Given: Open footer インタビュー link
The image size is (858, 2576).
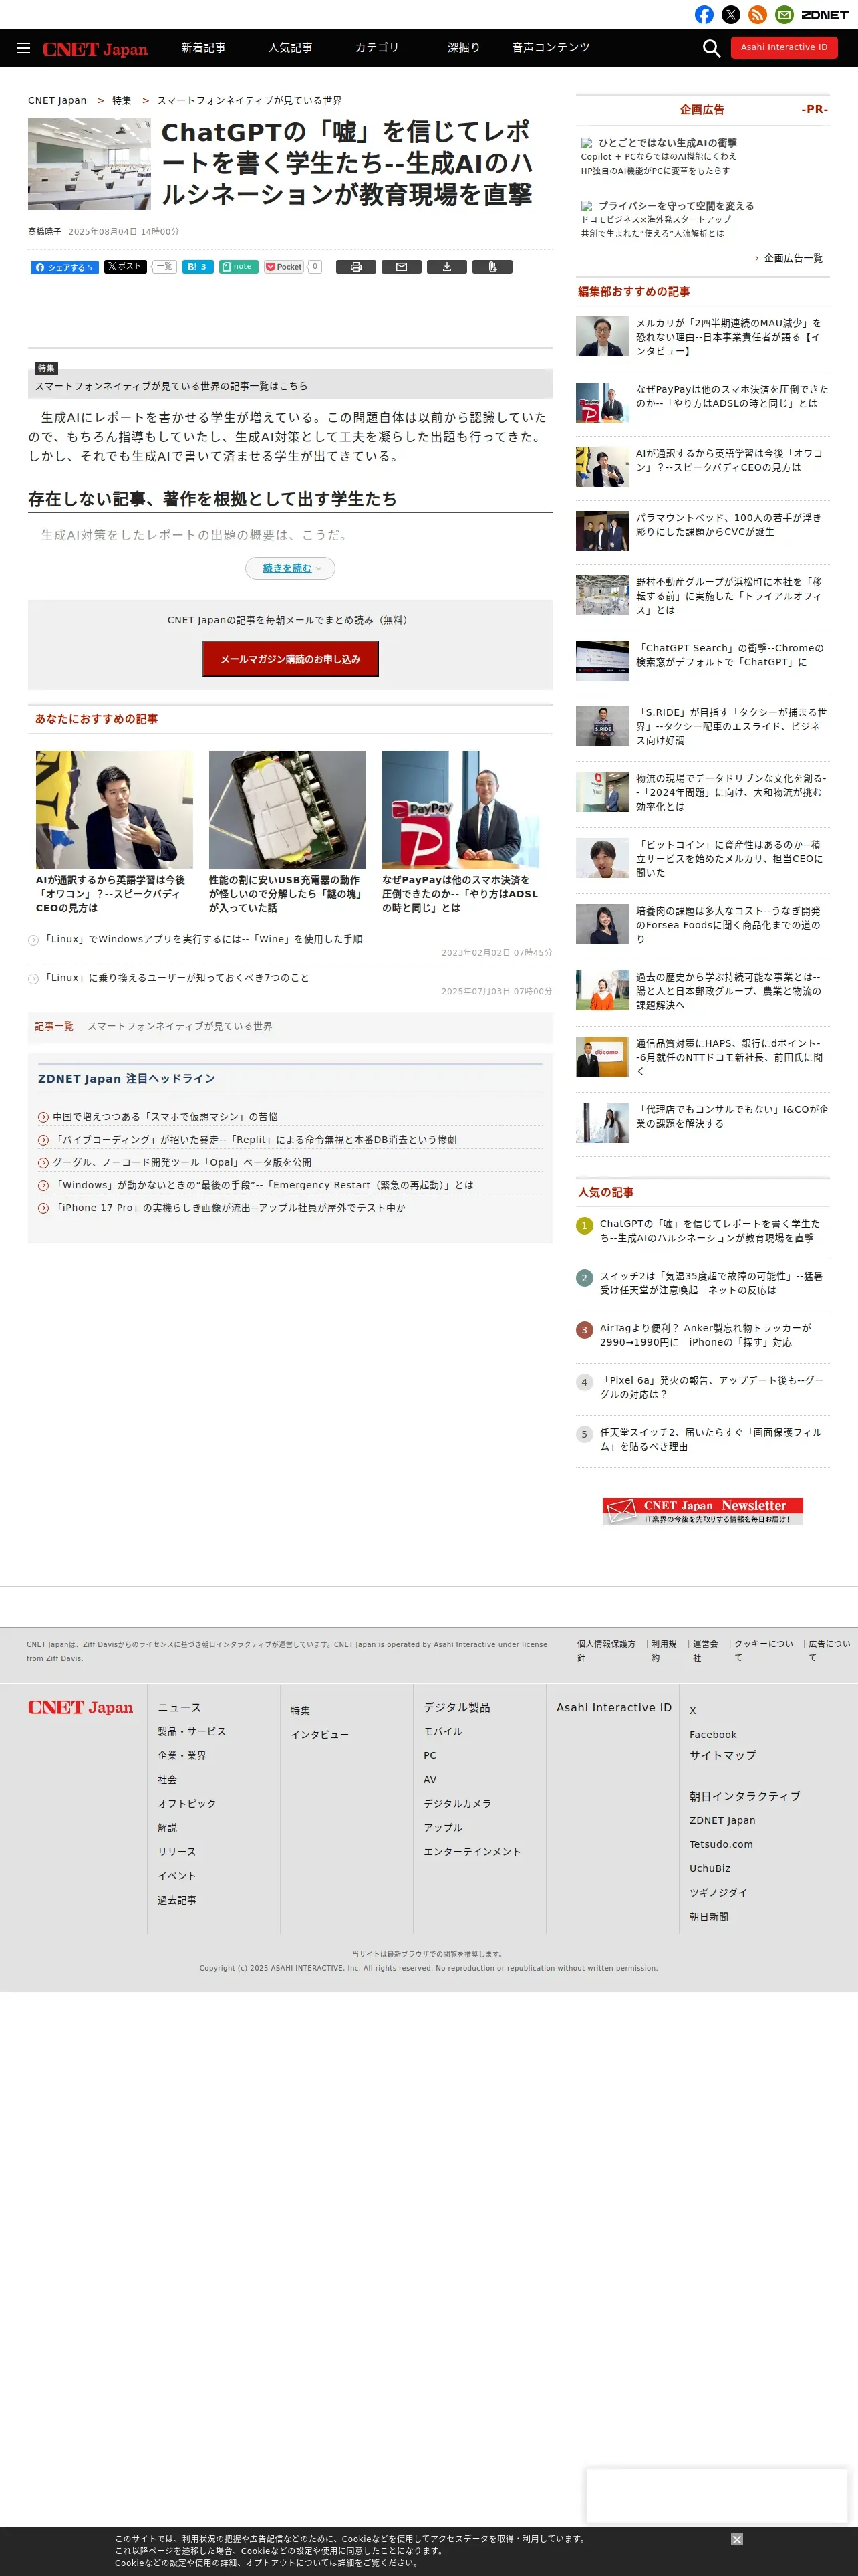Looking at the screenshot, I should (319, 1734).
